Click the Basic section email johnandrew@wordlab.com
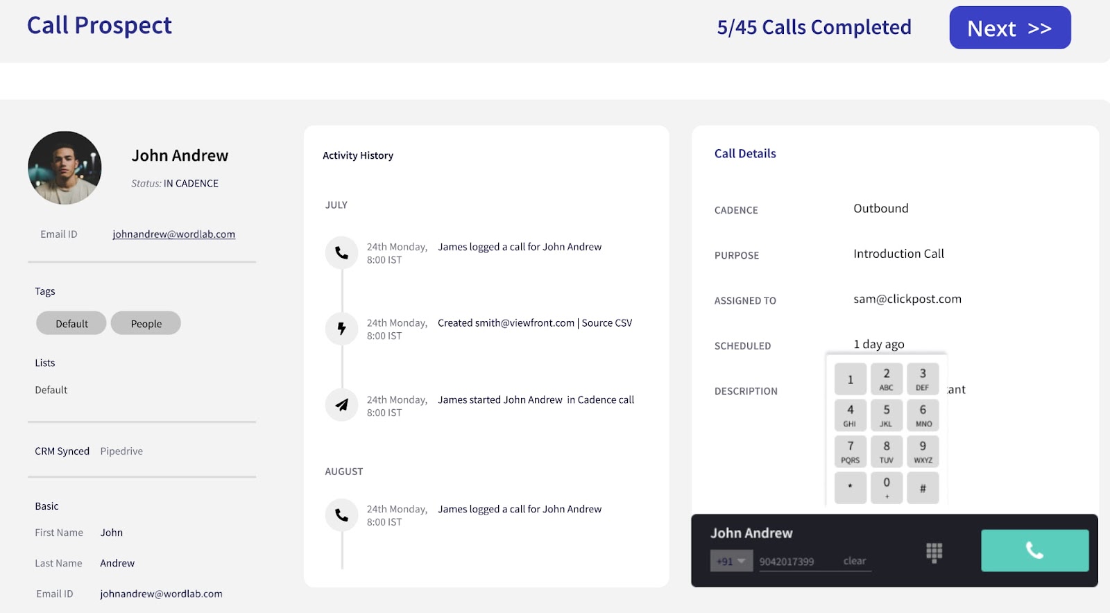The height and width of the screenshot is (613, 1110). (161, 594)
